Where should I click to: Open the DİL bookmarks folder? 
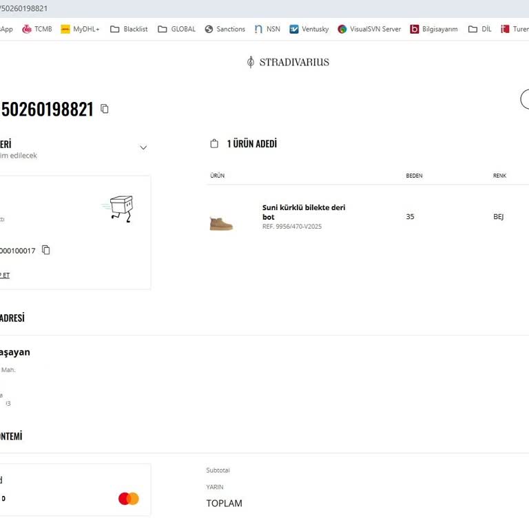479,29
